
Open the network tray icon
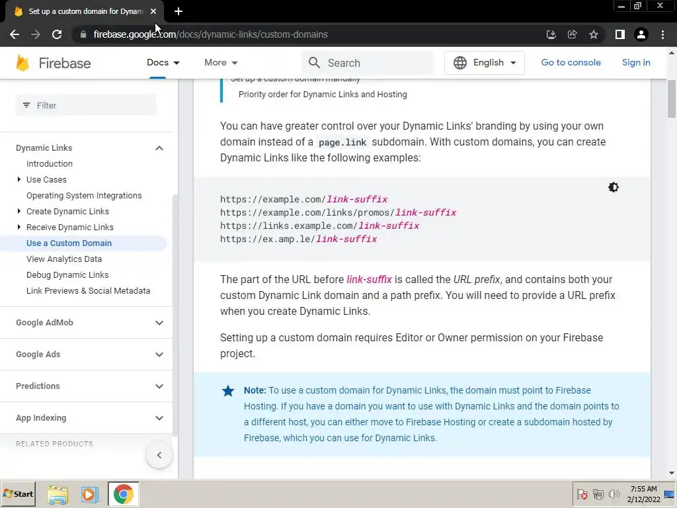coord(598,494)
